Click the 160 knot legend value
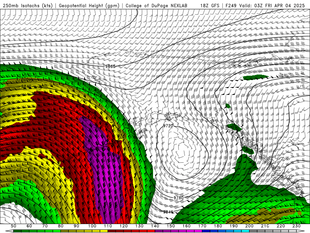Image resolution: width=310 pixels, height=233 pixels. 186,226
